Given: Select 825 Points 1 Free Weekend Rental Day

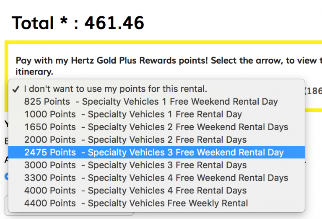Looking at the screenshot, I should pos(151,102).
